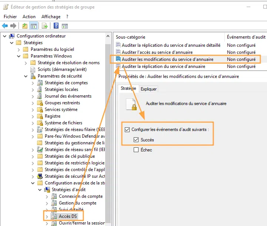Image resolution: width=267 pixels, height=226 pixels.
Task: Sort by Événements d'audit column header
Action: (x=246, y=37)
